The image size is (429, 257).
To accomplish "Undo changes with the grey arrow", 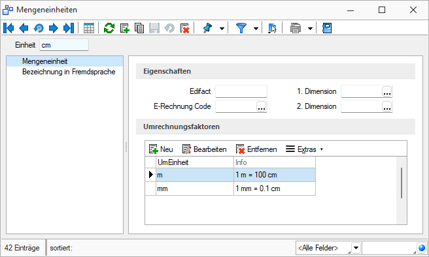I will [x=169, y=28].
